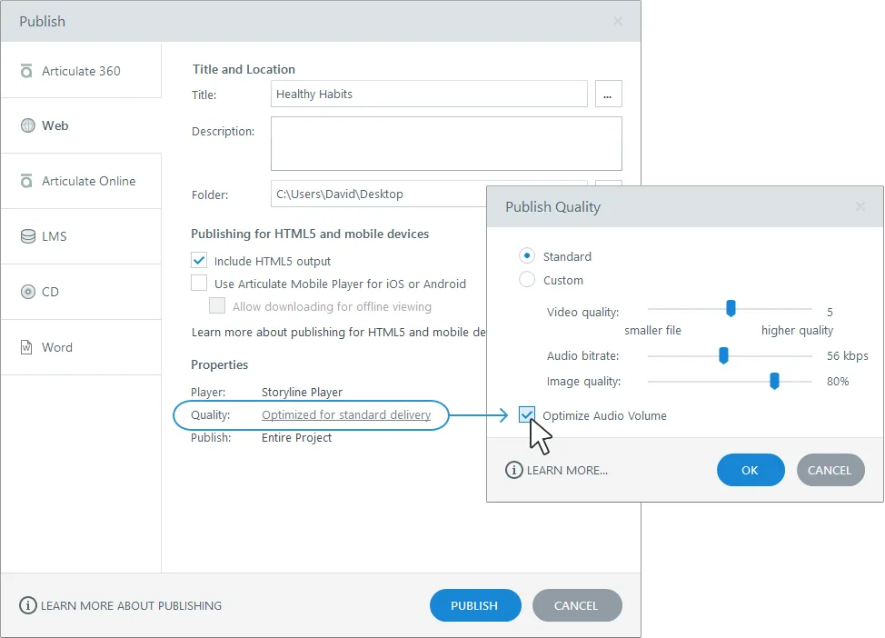Click the Articulate 360 logo icon in sidebar

26,71
